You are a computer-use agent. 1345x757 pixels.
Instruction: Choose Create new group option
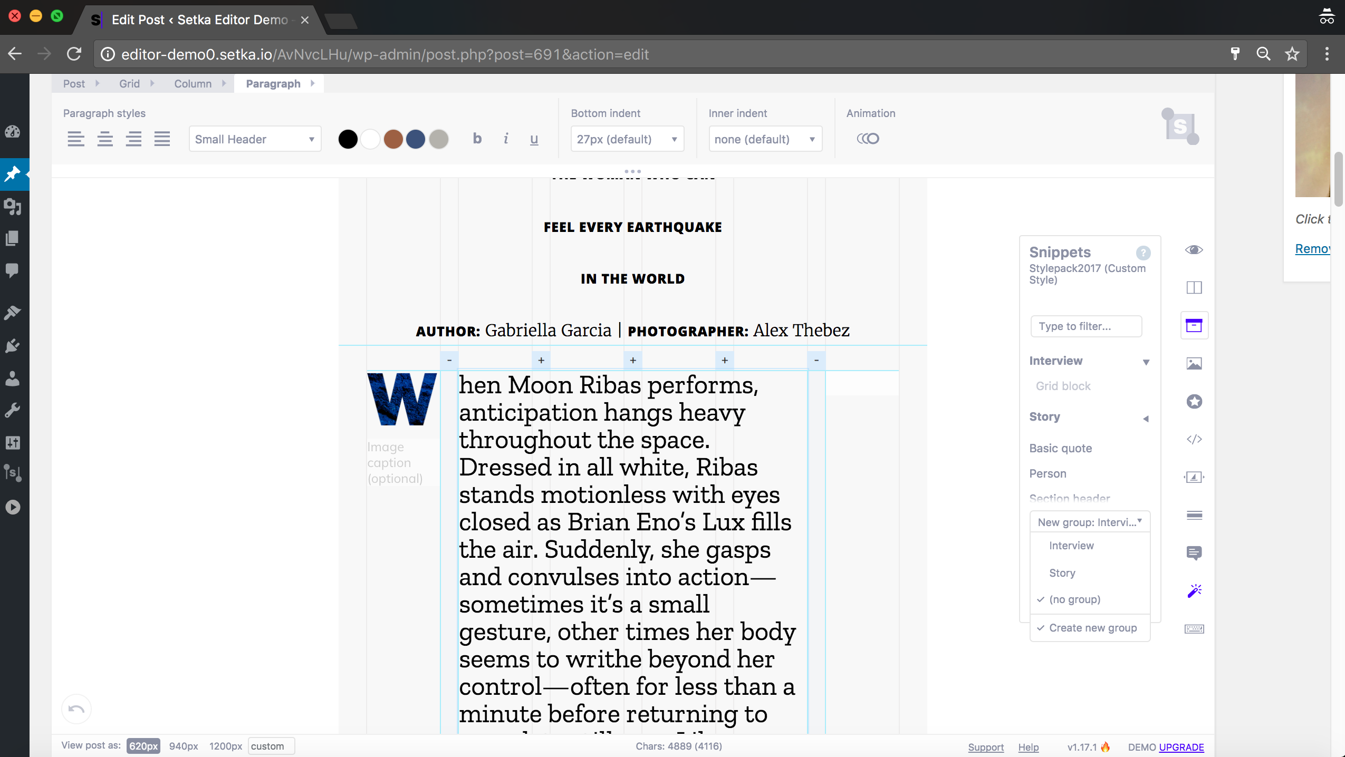1093,628
